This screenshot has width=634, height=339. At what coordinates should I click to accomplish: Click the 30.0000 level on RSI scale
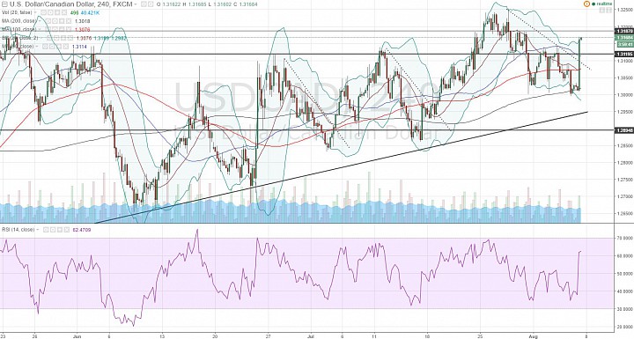pyautogui.click(x=624, y=308)
